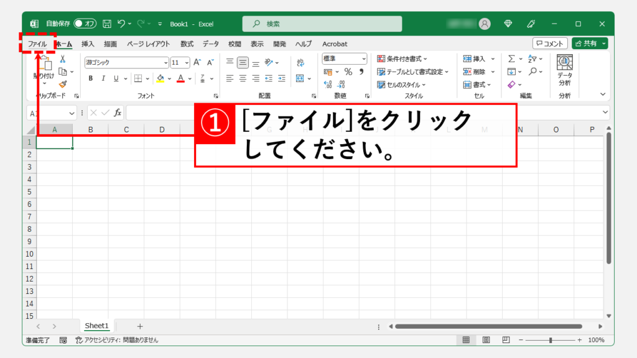Toggle Italic formatting
Viewport: 637px width, 358px height.
103,78
